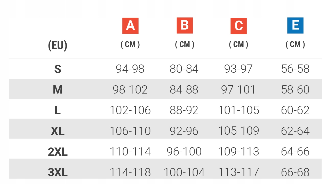Screen dimensions: 327x184
Task: Click the 101-105 value for size L
Action: point(238,110)
